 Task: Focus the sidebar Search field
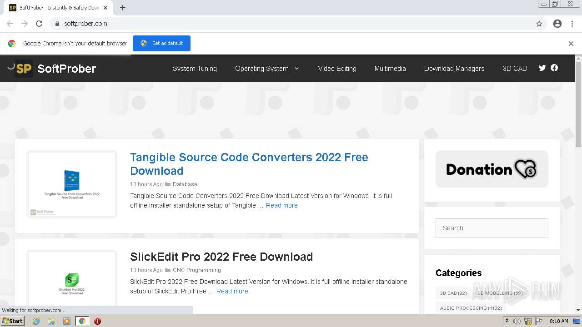[x=492, y=228]
